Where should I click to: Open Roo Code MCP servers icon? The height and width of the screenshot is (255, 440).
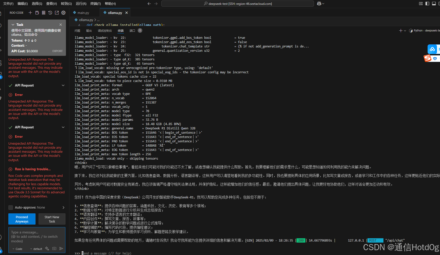click(44, 13)
